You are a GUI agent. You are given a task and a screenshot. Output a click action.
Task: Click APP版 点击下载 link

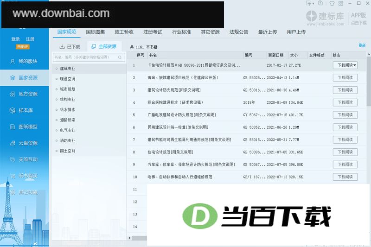point(358,19)
